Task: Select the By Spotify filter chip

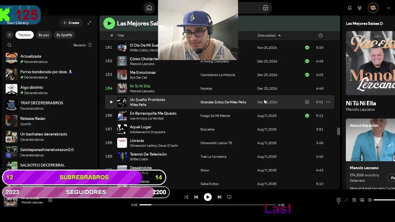Action: tap(64, 35)
